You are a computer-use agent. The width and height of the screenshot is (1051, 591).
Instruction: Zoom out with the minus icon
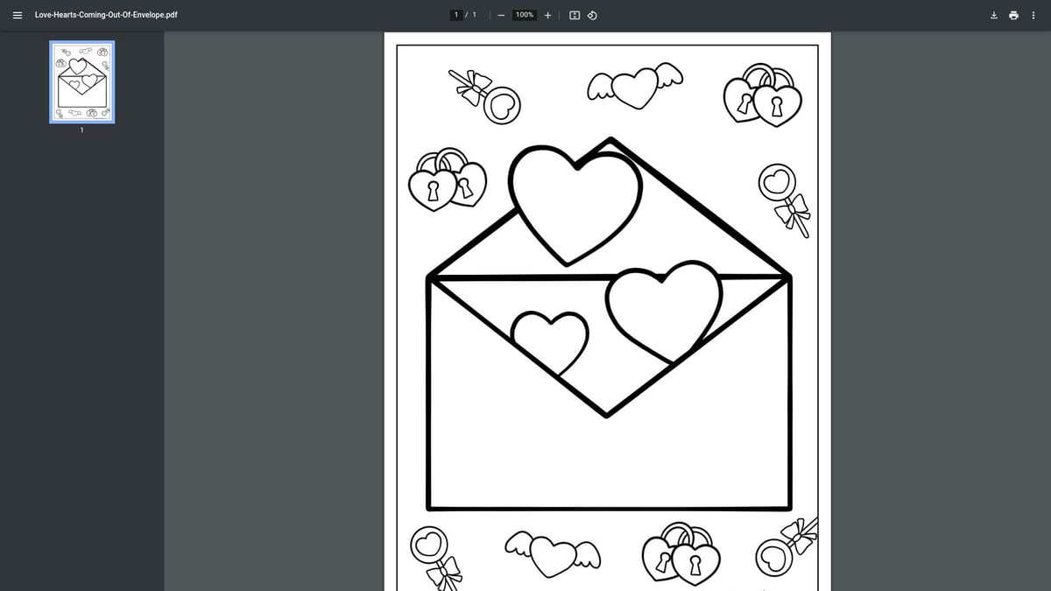click(x=501, y=15)
